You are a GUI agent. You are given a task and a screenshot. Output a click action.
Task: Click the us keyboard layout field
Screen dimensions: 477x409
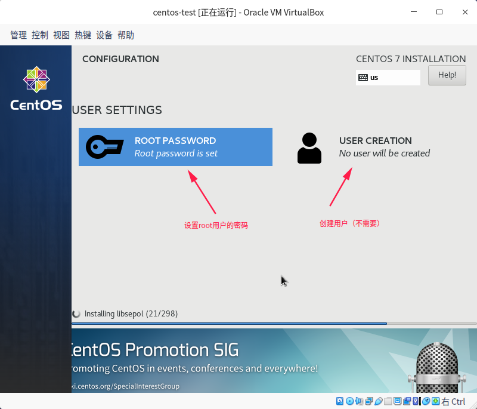pyautogui.click(x=388, y=78)
